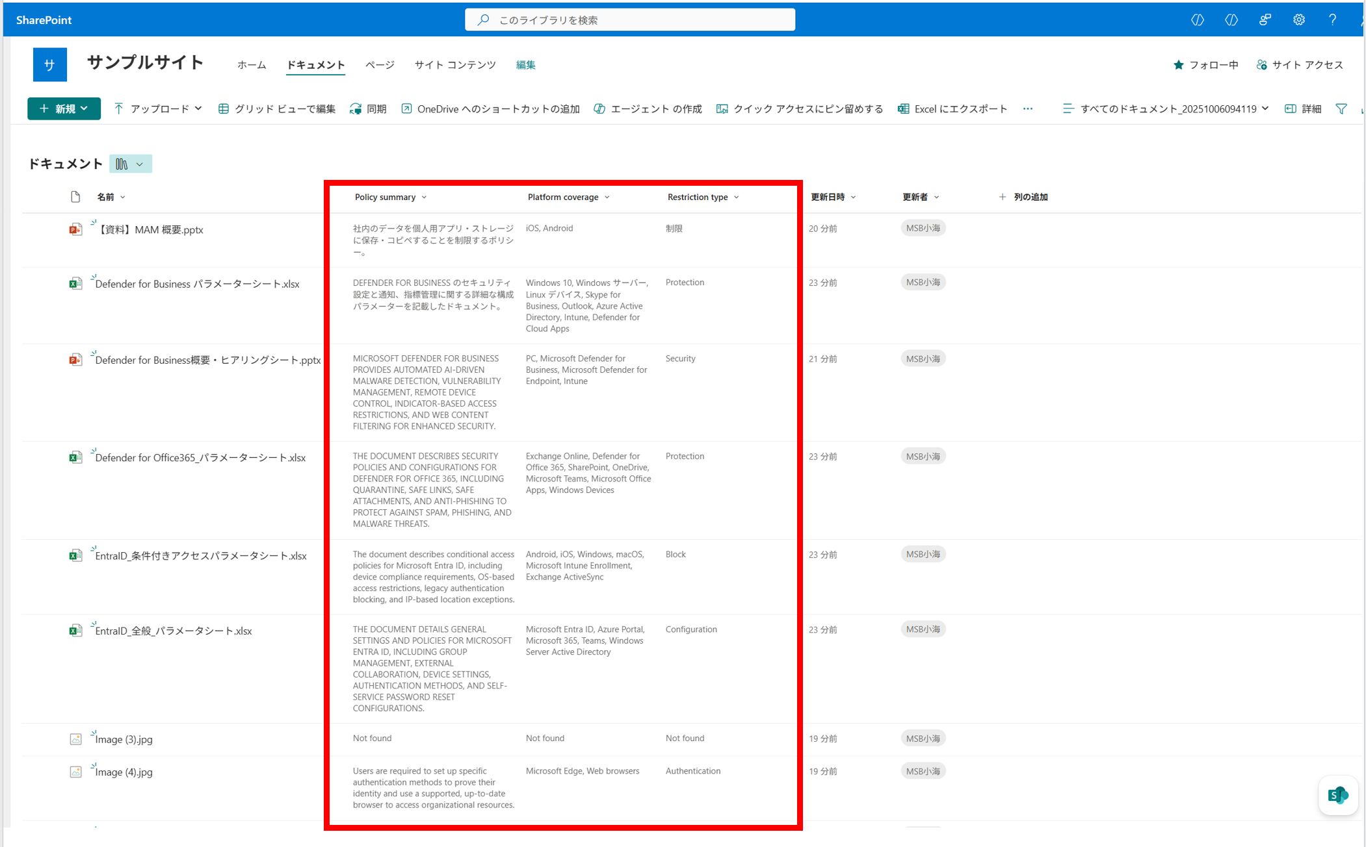
Task: Go to ホーム navigation tab
Action: [x=252, y=64]
